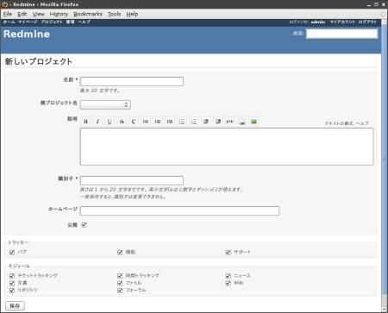Open ヘルプ link in top navigation bar
The image size is (388, 313).
pyautogui.click(x=84, y=22)
